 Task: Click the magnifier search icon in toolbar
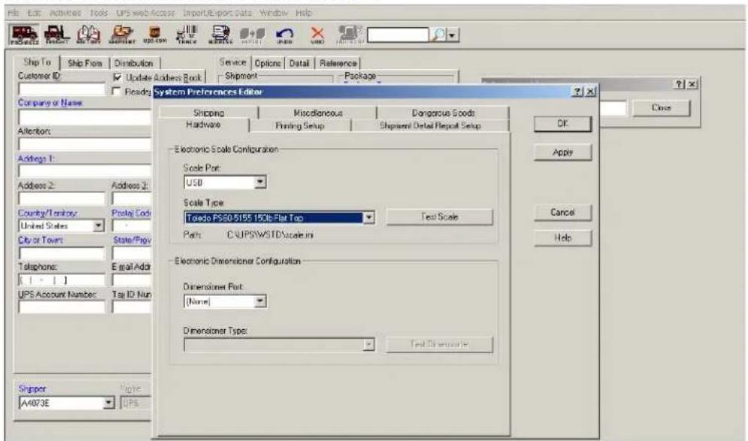click(438, 35)
